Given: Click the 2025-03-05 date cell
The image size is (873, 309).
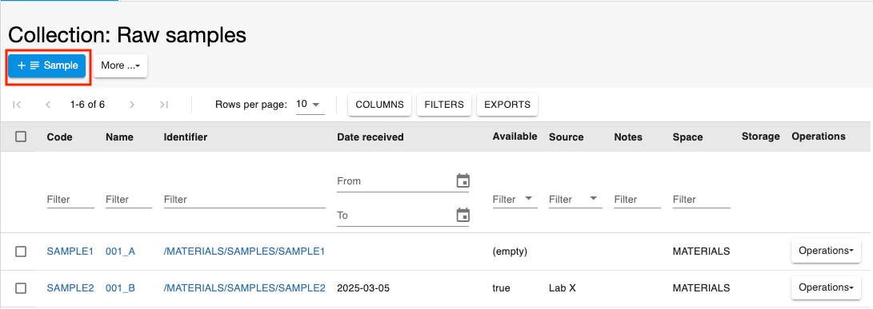Looking at the screenshot, I should tap(362, 288).
